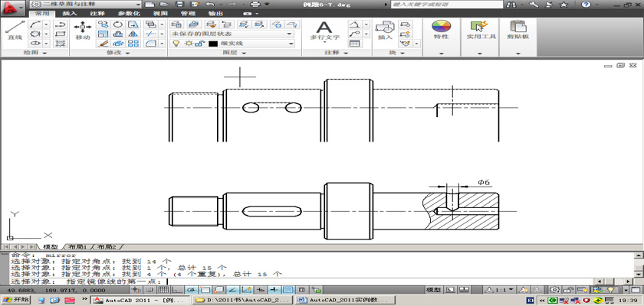
Task: Click the search keyword input field
Action: point(446,5)
